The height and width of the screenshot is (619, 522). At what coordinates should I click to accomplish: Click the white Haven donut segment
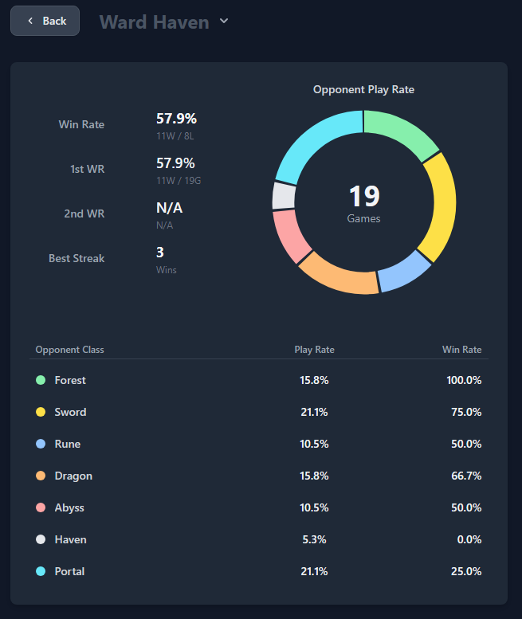coord(284,196)
